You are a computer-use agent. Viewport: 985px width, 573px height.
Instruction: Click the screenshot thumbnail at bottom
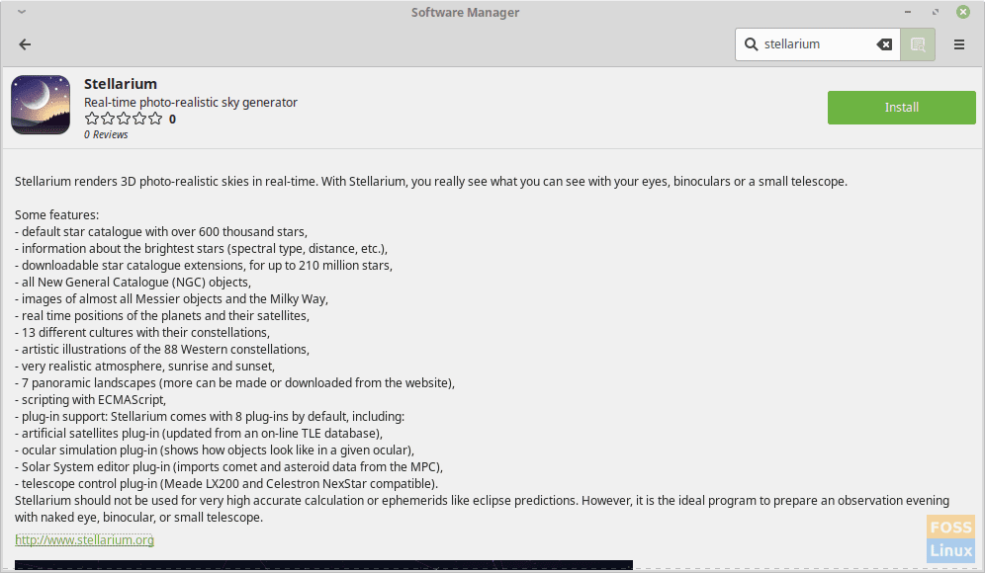[323, 565]
